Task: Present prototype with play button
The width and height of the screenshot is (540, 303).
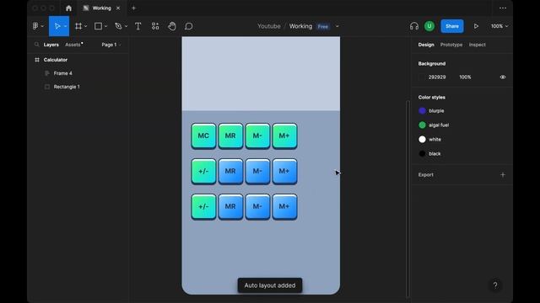Action: coord(476,26)
